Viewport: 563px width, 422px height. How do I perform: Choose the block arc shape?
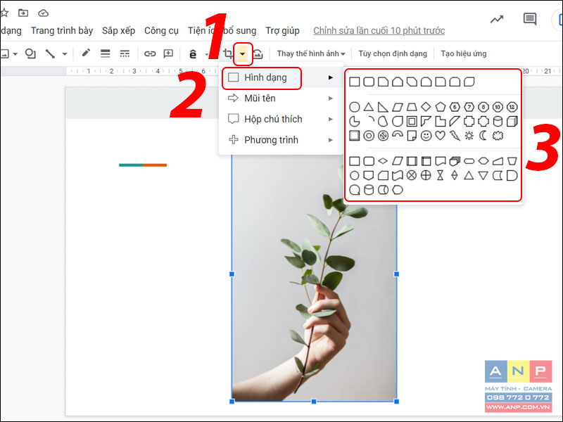coord(397,134)
